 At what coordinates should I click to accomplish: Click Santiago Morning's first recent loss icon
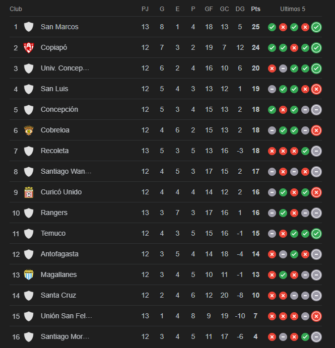[x=272, y=337]
